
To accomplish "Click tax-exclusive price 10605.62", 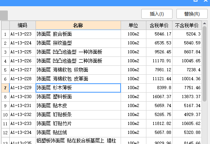I will [x=187, y=124].
